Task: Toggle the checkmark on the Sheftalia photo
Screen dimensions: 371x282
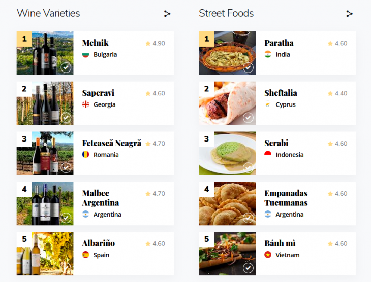Action: click(248, 118)
